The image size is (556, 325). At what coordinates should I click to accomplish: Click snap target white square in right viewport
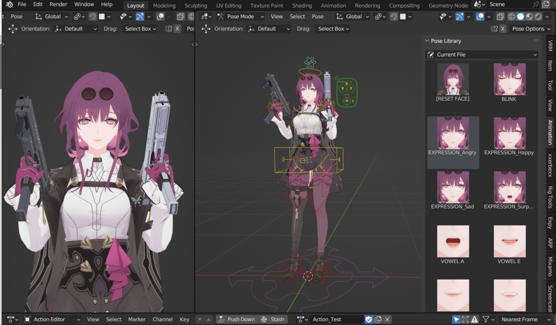403,16
